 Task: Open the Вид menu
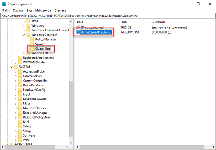(29, 11)
